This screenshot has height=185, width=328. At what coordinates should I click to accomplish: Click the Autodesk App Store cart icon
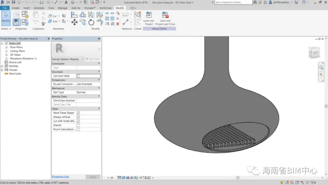click(296, 2)
